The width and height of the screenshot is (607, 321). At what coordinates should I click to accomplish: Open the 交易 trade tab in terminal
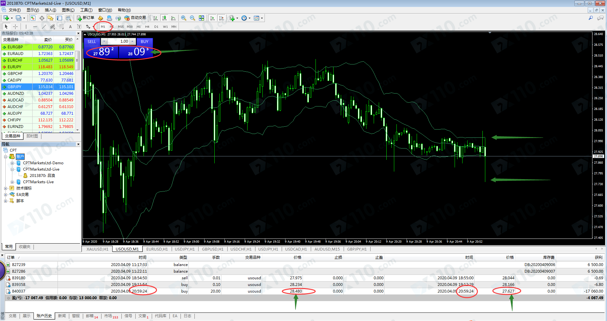(12, 316)
